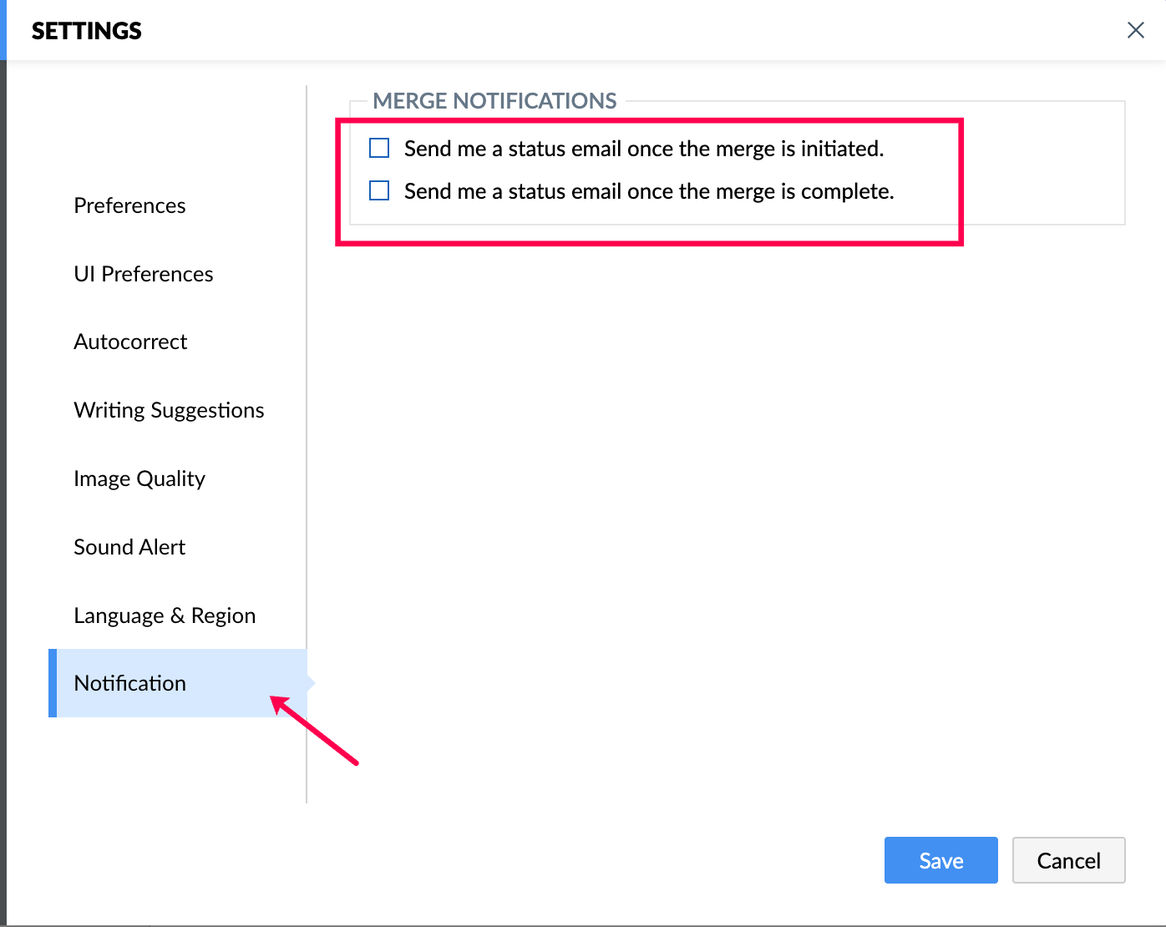Viewport: 1166px width, 927px height.
Task: Click the 'merge is initiated' label text
Action: pos(643,149)
